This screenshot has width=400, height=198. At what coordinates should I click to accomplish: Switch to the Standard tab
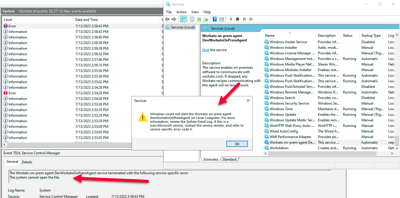229,160
